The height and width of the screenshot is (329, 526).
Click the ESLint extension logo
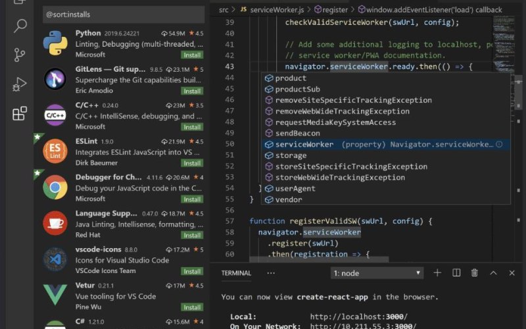coord(55,151)
